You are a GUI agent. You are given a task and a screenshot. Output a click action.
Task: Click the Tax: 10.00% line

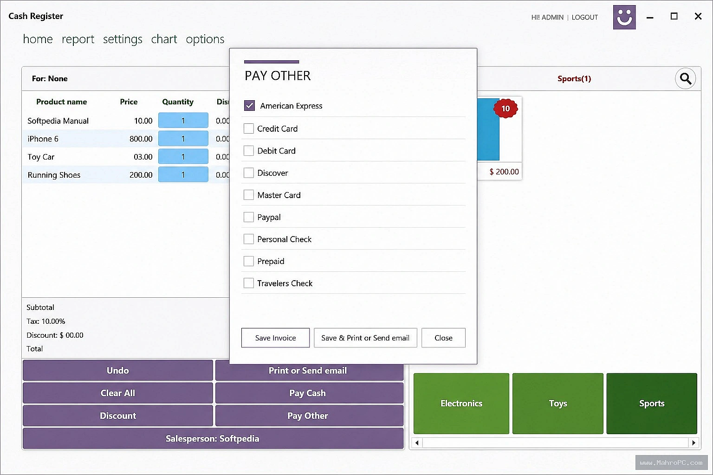[45, 321]
